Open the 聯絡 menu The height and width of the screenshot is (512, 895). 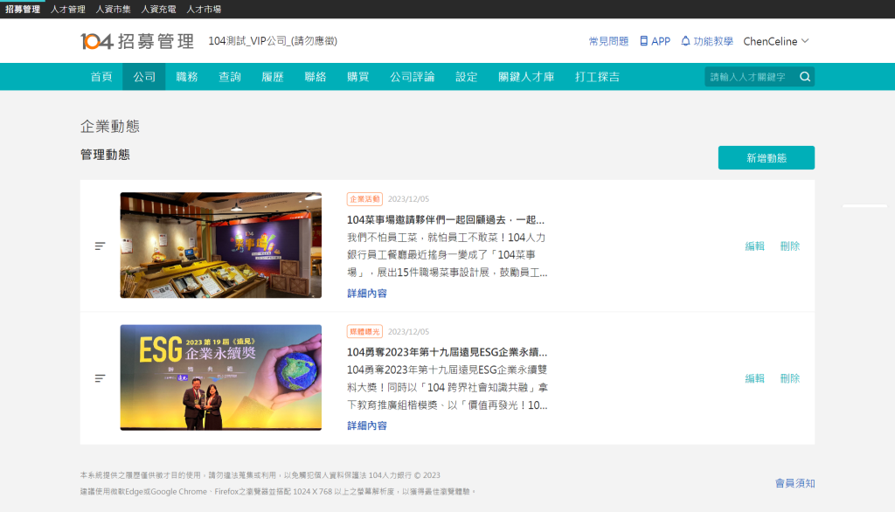tap(315, 77)
